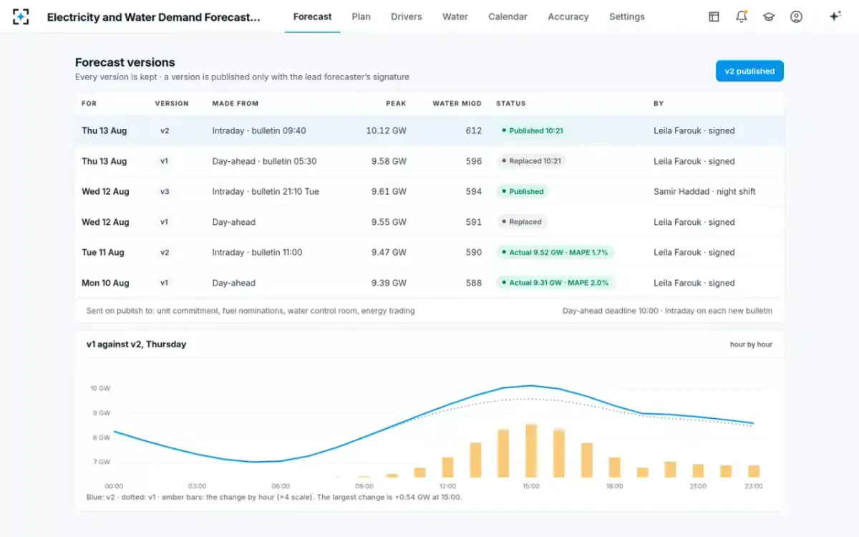Click the WATER MIGD column header

tap(457, 104)
